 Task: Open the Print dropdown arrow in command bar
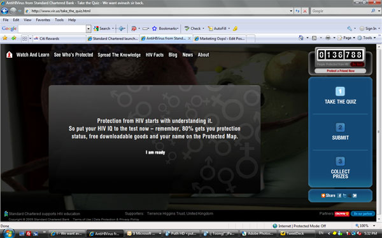334,37
